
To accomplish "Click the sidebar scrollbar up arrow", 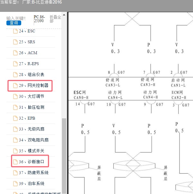I will click(64, 15).
